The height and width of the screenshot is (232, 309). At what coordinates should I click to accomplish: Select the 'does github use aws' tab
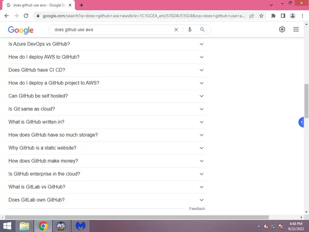pos(39,5)
